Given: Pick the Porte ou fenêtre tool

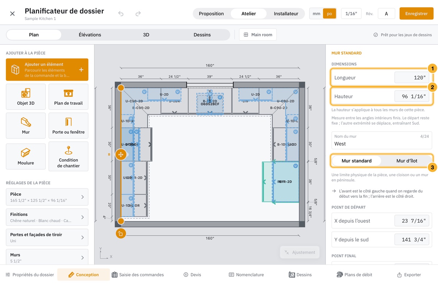Looking at the screenshot, I should 68,125.
